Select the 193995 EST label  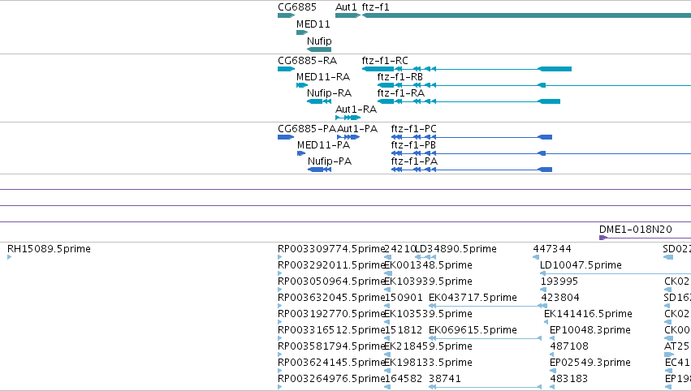tap(559, 281)
